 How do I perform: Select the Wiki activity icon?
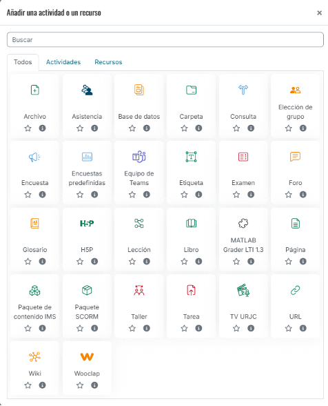coord(35,357)
